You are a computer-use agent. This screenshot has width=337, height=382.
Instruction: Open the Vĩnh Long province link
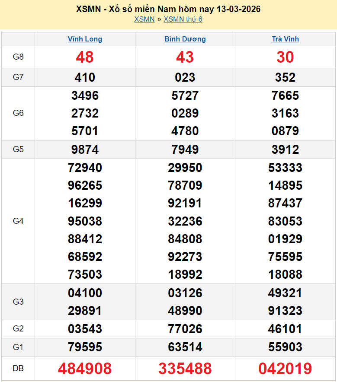tap(85, 39)
